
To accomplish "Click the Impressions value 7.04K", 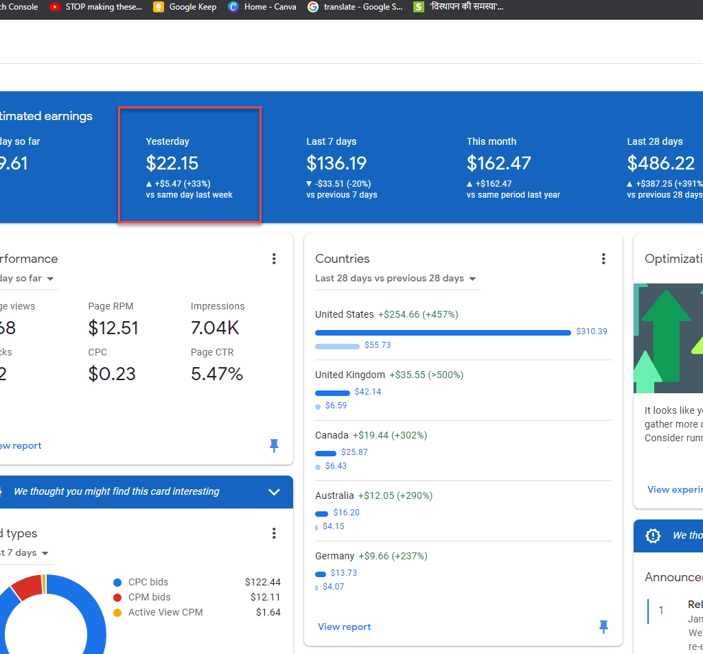I will pos(215,328).
